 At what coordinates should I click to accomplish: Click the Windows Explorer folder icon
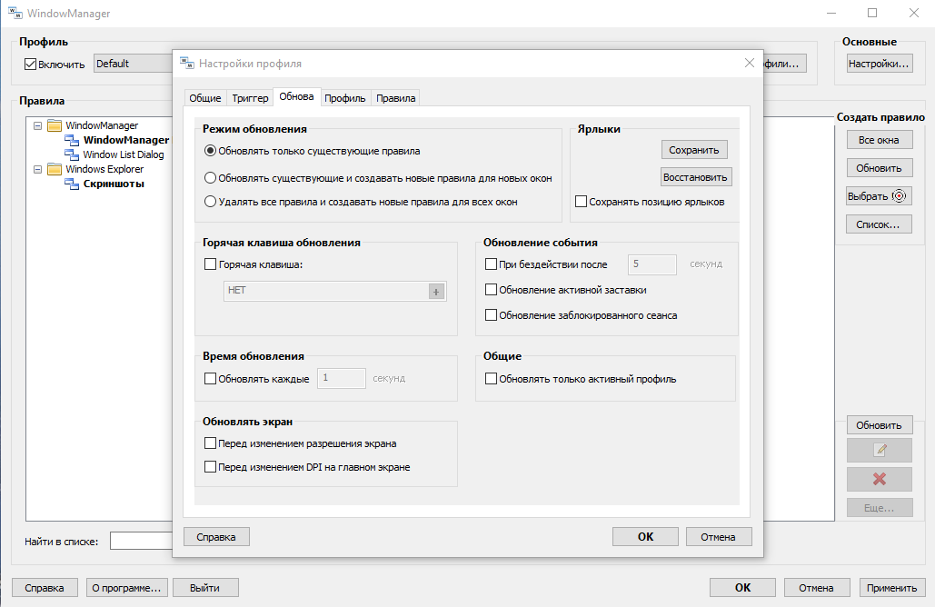[x=55, y=169]
